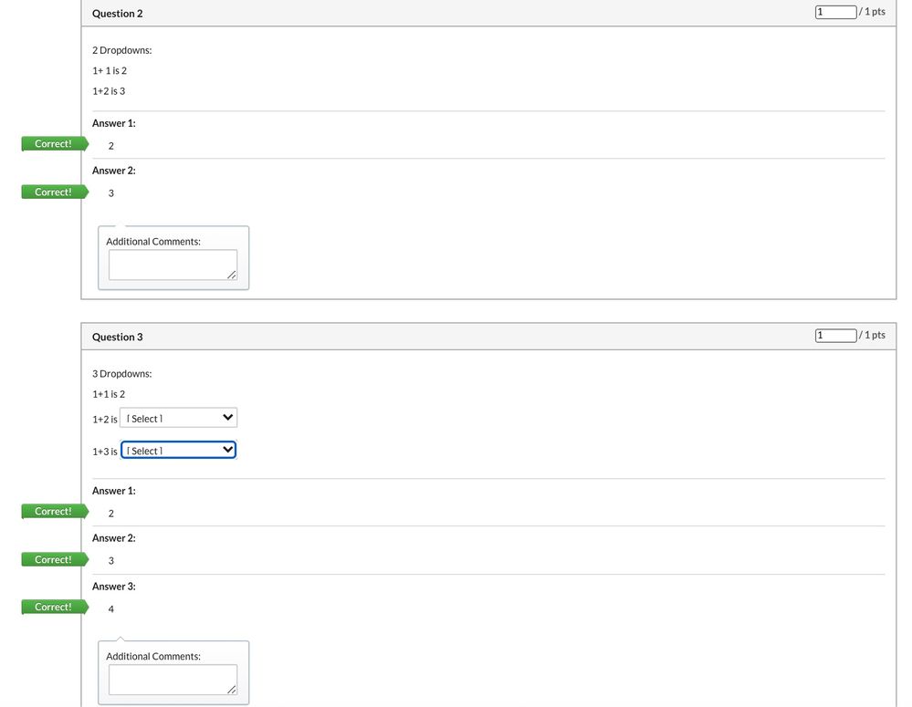The height and width of the screenshot is (707, 912).
Task: Click answer value 4 under Answer 3
Action: point(111,609)
